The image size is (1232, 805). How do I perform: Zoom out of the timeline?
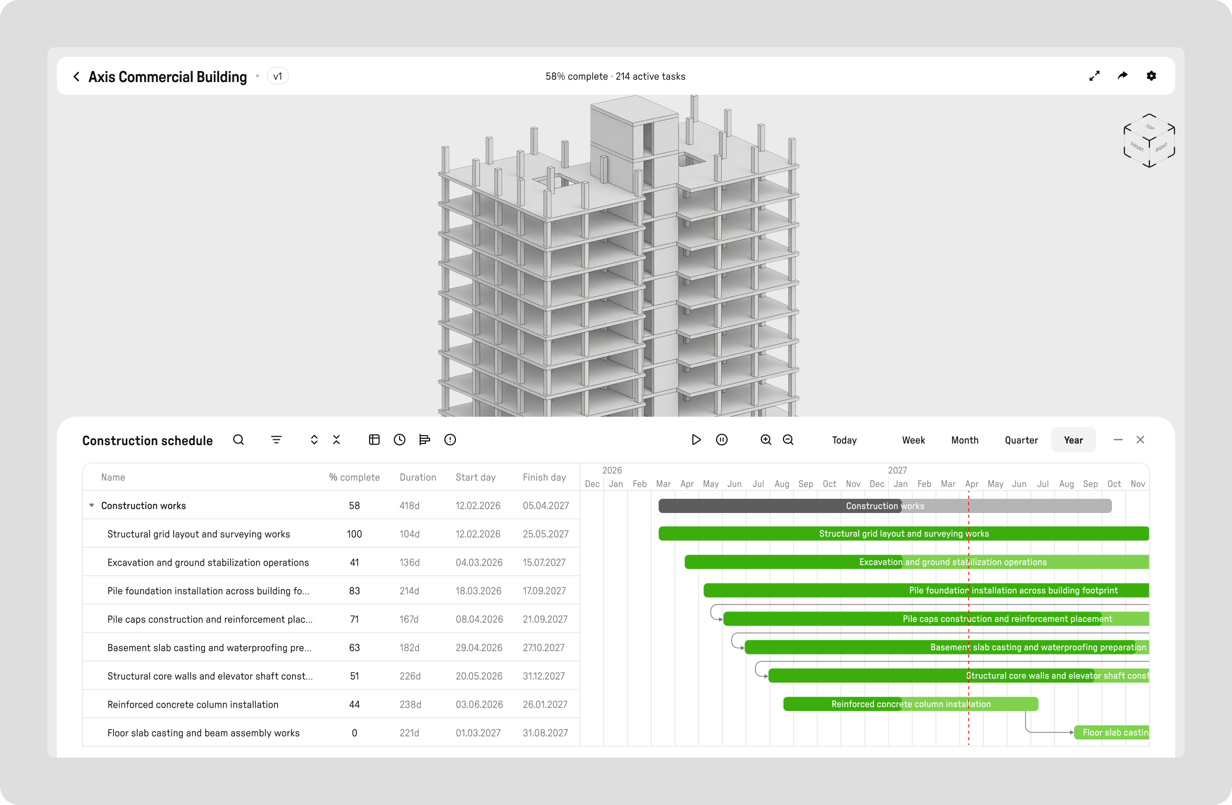[788, 440]
